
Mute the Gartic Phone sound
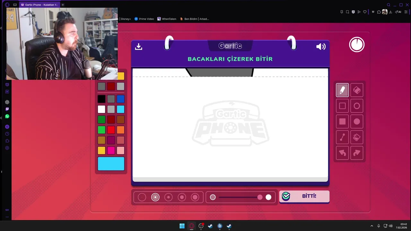point(321,47)
